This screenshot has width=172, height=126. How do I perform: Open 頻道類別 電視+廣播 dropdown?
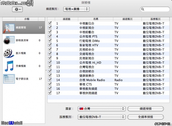click(76, 9)
